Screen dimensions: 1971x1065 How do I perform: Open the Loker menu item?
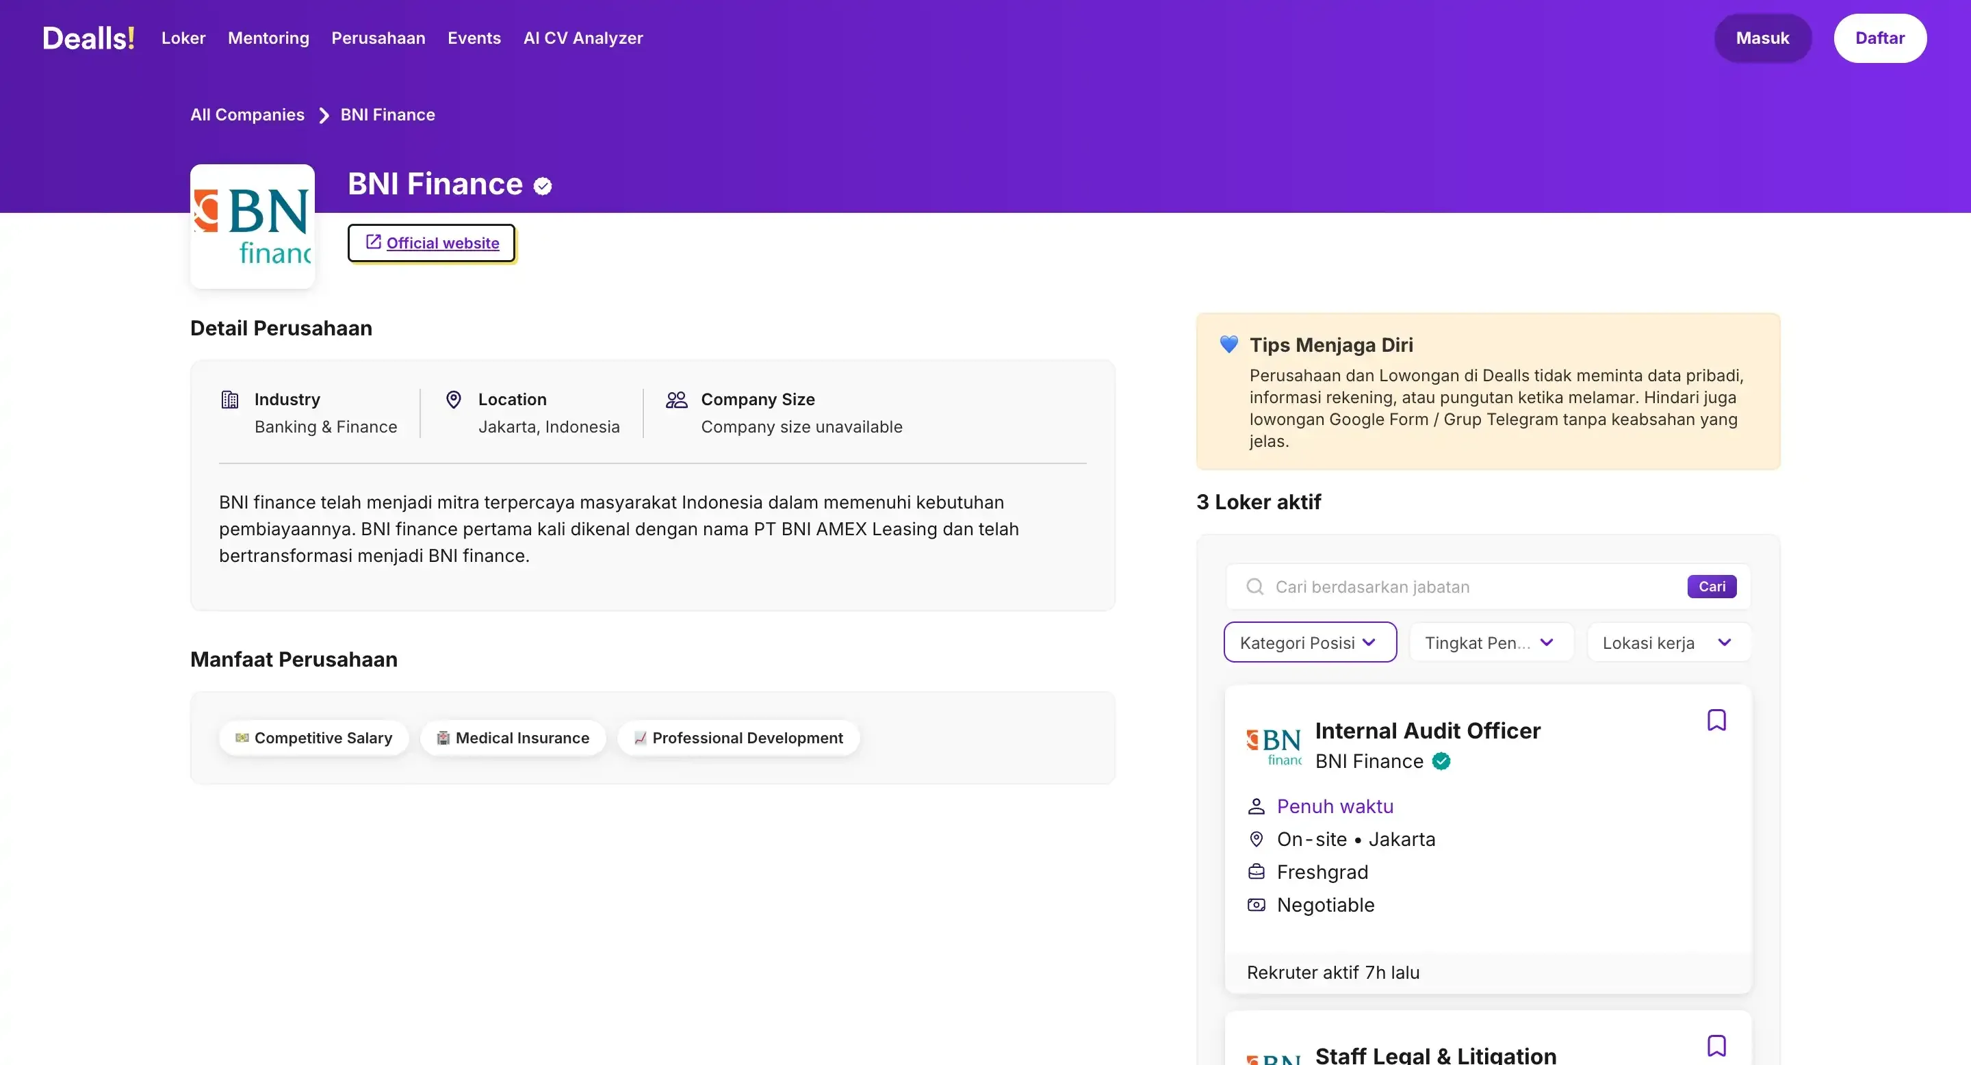coord(183,38)
